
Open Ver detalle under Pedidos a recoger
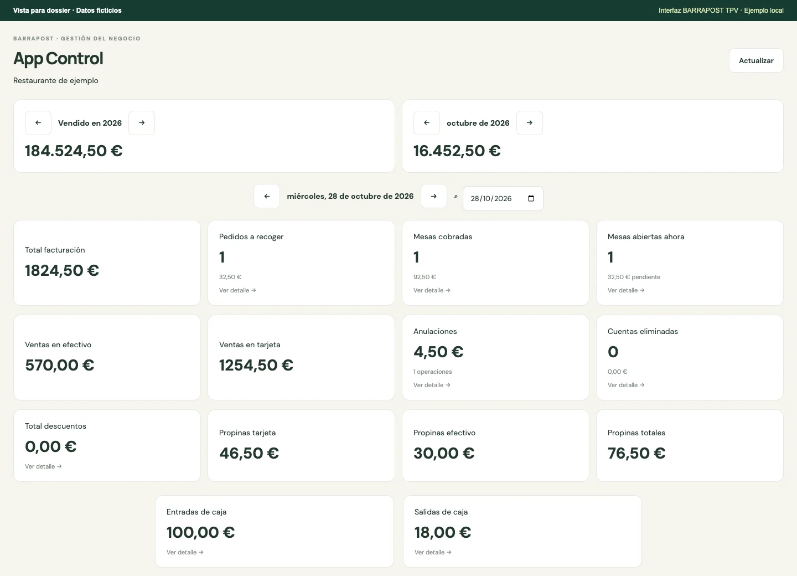(237, 290)
